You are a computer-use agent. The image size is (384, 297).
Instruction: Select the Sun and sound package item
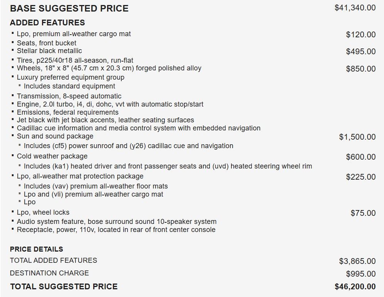55,136
